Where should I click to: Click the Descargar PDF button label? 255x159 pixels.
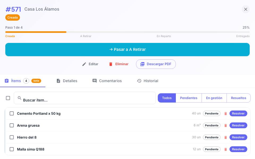tap(159, 64)
